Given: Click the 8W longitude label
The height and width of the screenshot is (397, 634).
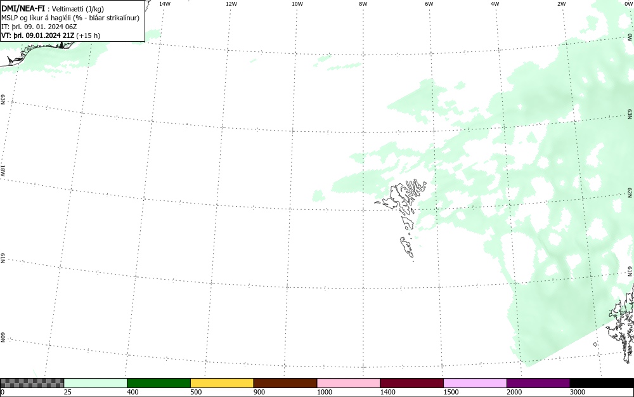Looking at the screenshot, I should pyautogui.click(x=363, y=4).
